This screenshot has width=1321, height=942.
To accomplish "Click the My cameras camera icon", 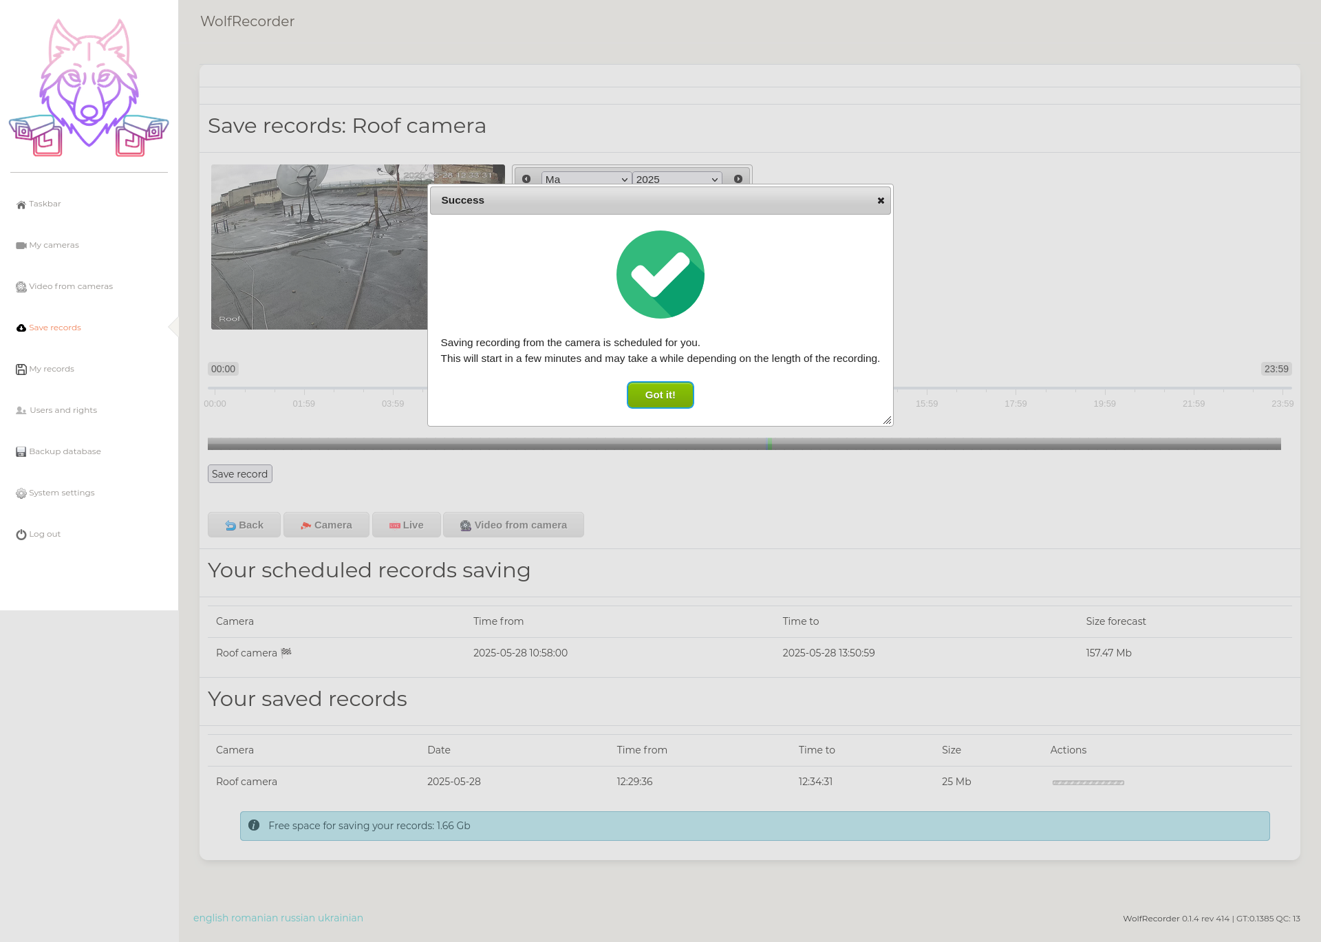I will tap(21, 246).
